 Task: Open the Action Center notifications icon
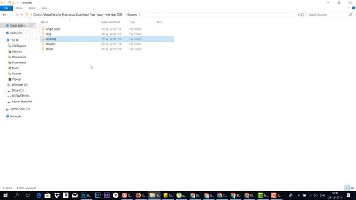[x=348, y=195]
